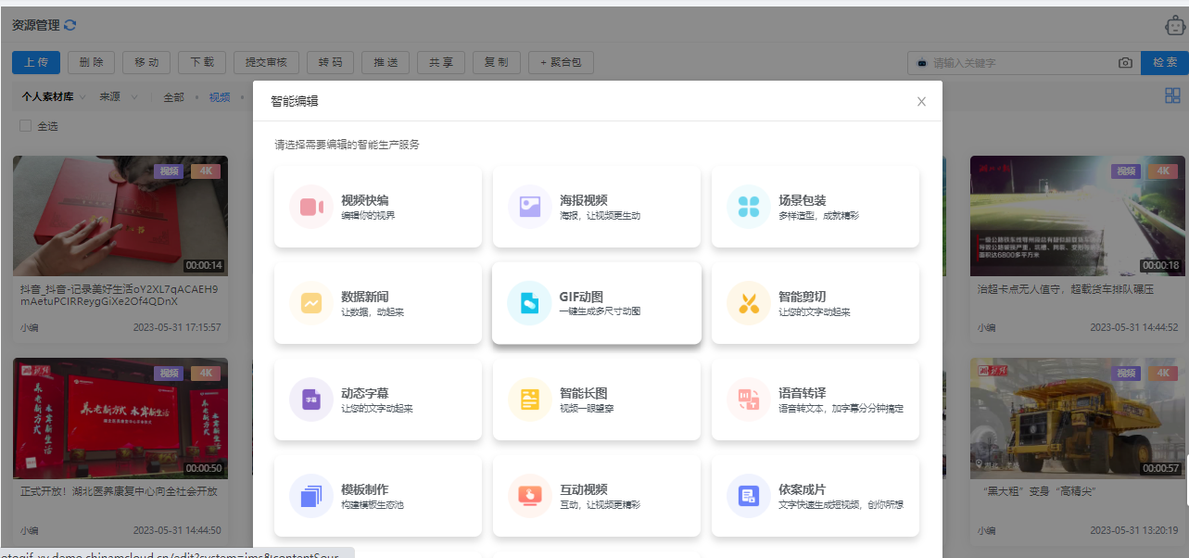The width and height of the screenshot is (1189, 558).
Task: Switch to grid view layout icon
Action: click(x=1172, y=95)
